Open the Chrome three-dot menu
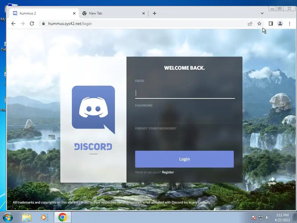This screenshot has width=297, height=223. click(x=290, y=24)
